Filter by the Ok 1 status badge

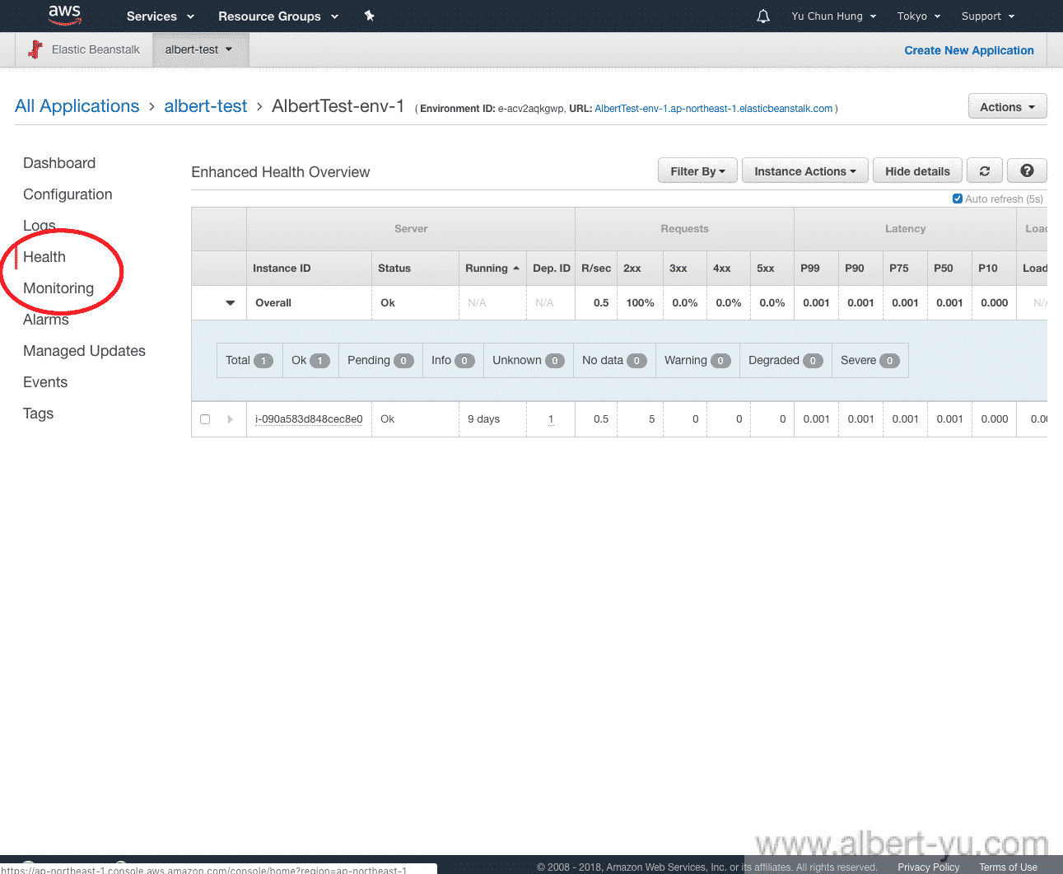click(x=311, y=361)
